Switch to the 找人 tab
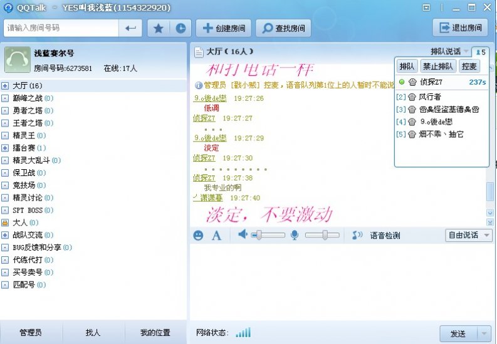Viewport: 497px width, 344px height. 93,332
